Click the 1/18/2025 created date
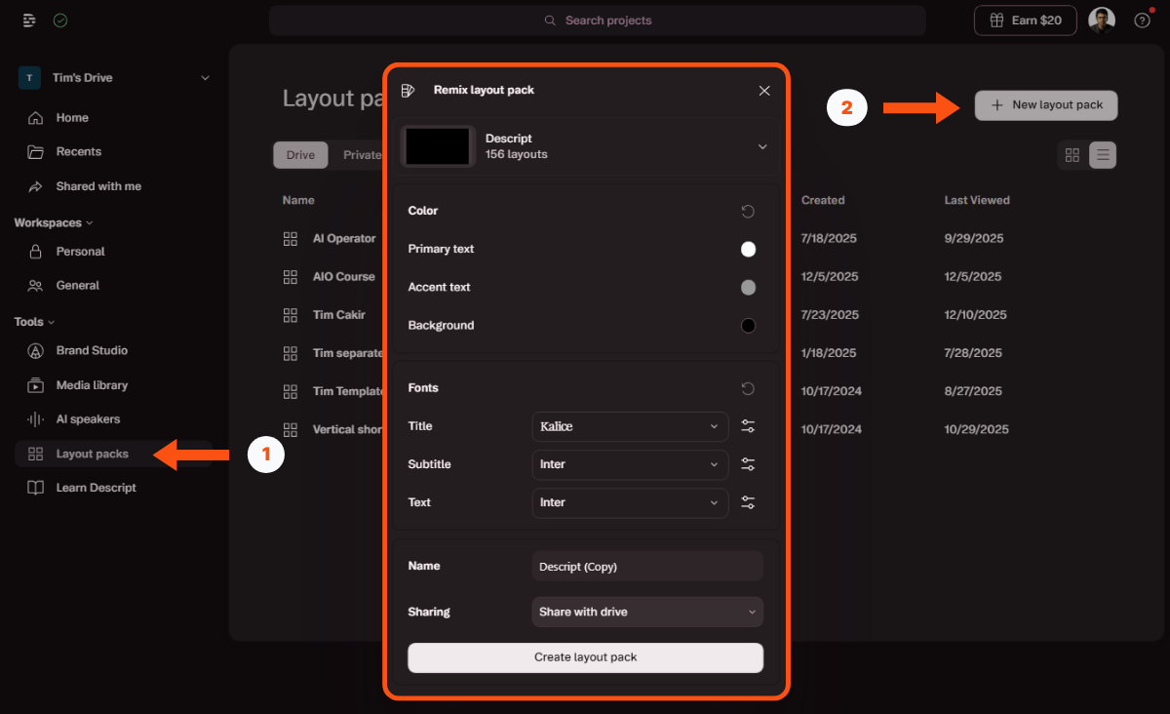The height and width of the screenshot is (714, 1170). click(x=829, y=353)
